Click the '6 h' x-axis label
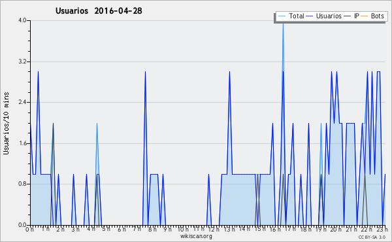Viewport: 392px width, 242px height. [x=122, y=230]
